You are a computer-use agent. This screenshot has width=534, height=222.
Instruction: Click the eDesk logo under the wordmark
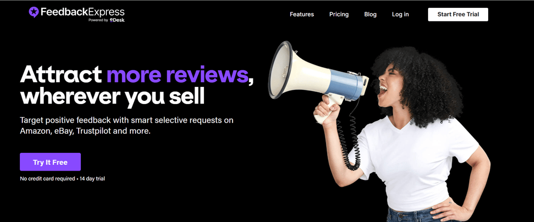coord(117,20)
